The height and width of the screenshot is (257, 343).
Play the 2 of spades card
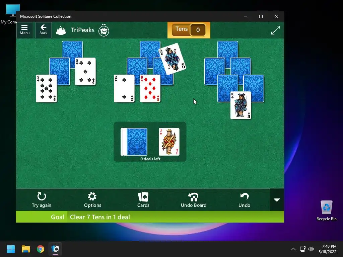(124, 88)
